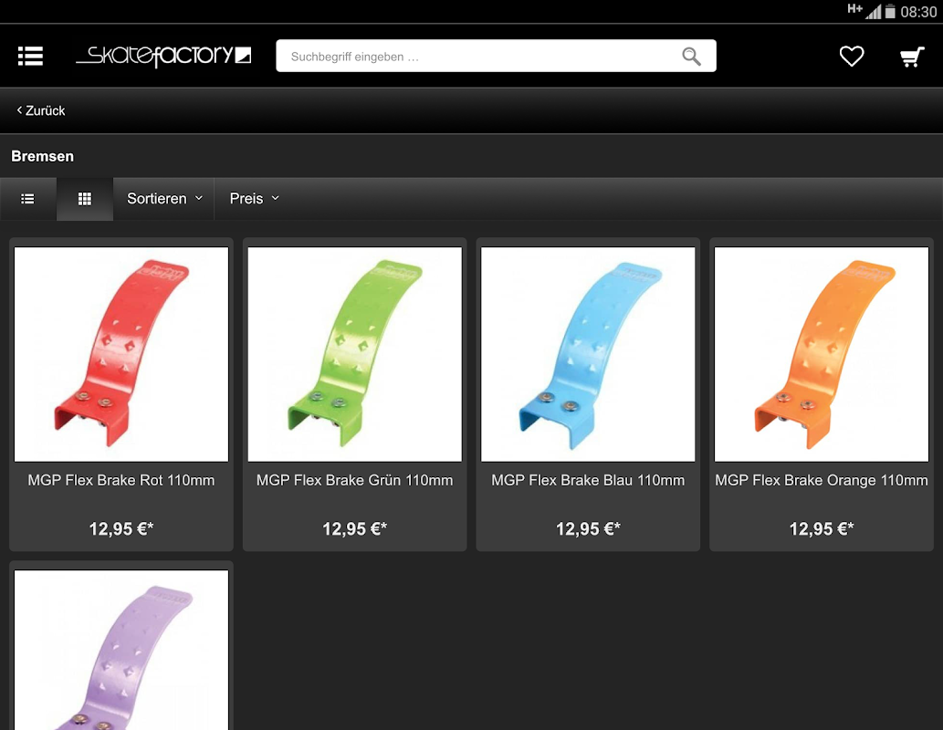The width and height of the screenshot is (943, 730).
Task: Switch to list view layout
Action: (27, 199)
